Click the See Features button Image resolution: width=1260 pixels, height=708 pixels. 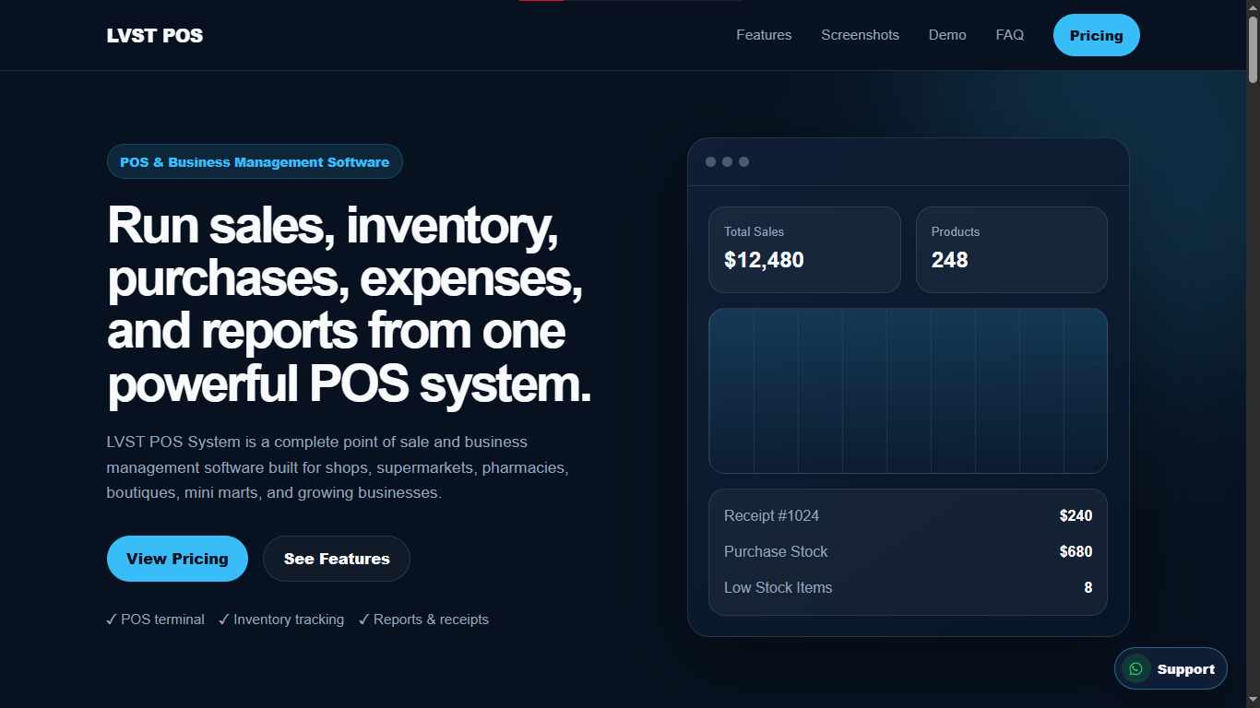pos(337,559)
